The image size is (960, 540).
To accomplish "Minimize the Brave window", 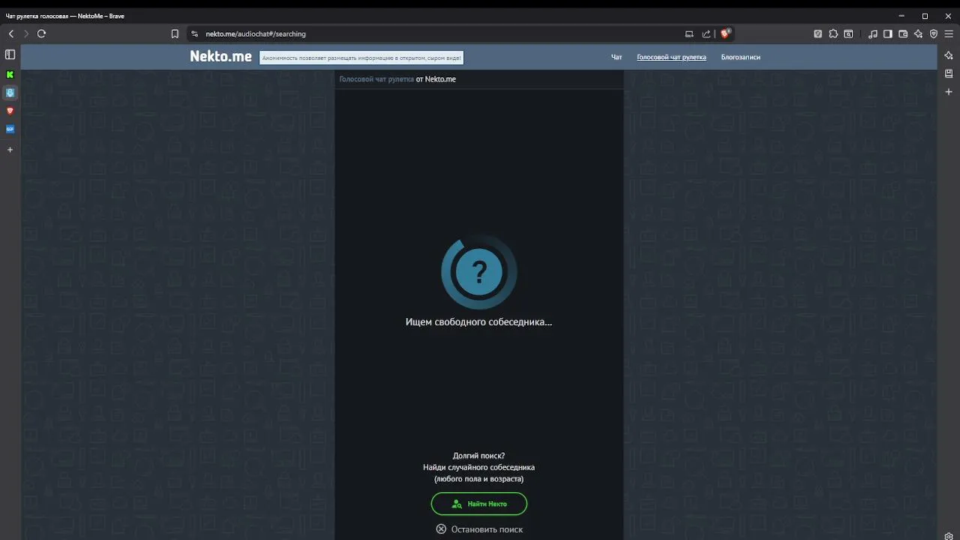I will coord(901,16).
